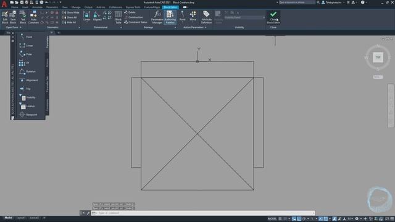
Task: Open workspace switching gear in status bar
Action: click(357, 219)
